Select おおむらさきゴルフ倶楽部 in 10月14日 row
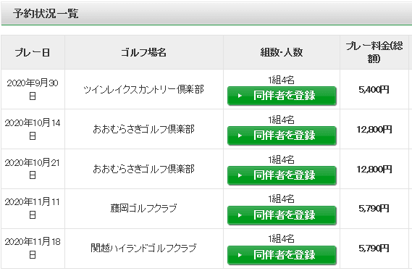The height and width of the screenshot is (271, 412). click(143, 129)
